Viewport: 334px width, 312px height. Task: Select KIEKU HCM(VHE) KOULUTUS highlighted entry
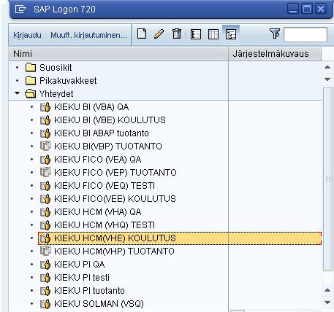coord(180,238)
